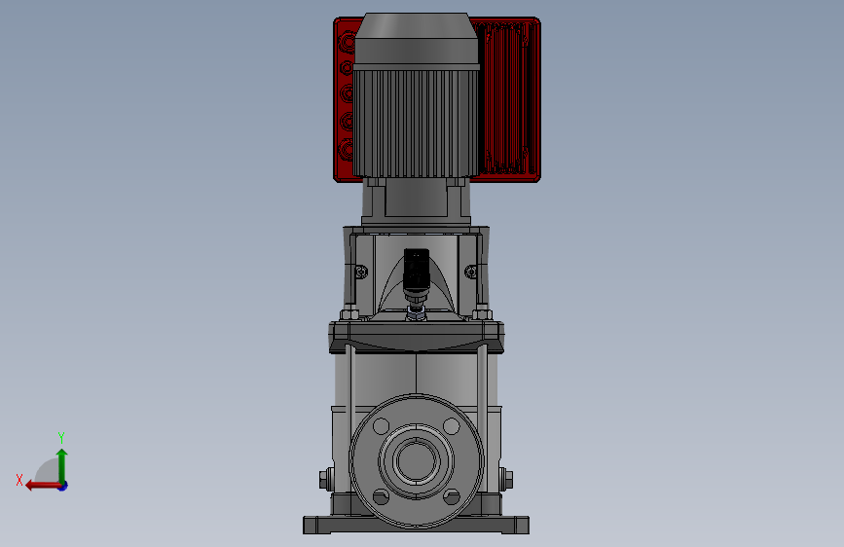The width and height of the screenshot is (844, 547).
Task: Select the pump base plate
Action: (416, 525)
